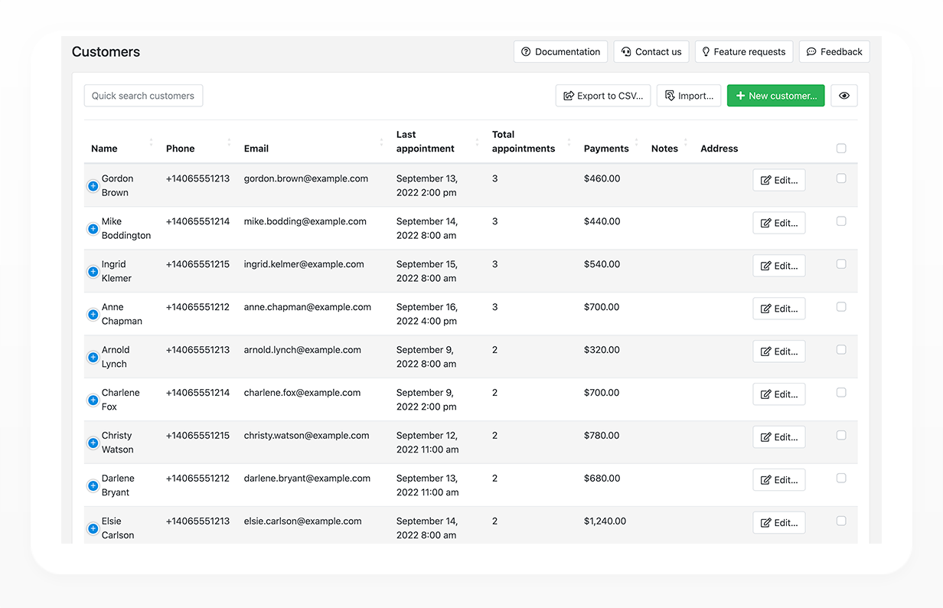The image size is (943, 608).
Task: Click the September 16, 2022 4:00 pm appointment
Action: coord(427,314)
